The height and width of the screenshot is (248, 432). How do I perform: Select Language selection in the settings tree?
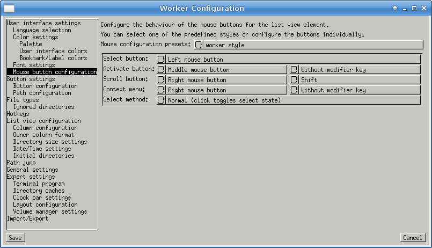[x=42, y=31]
